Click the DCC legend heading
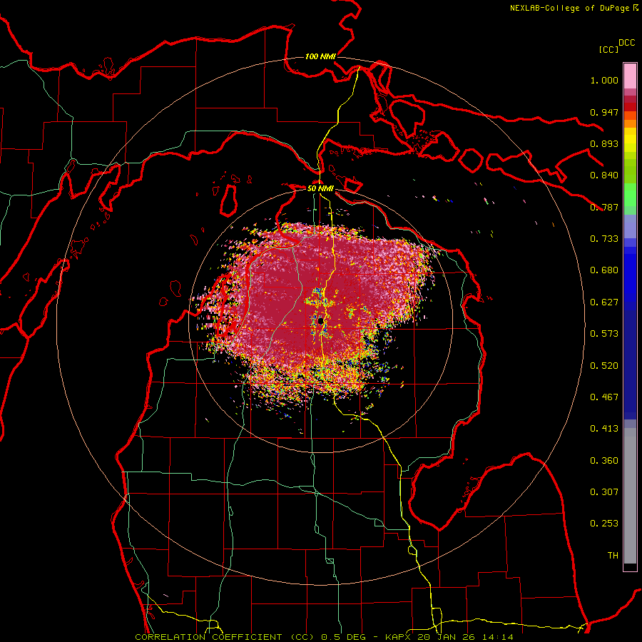642x642 pixels. [x=627, y=43]
